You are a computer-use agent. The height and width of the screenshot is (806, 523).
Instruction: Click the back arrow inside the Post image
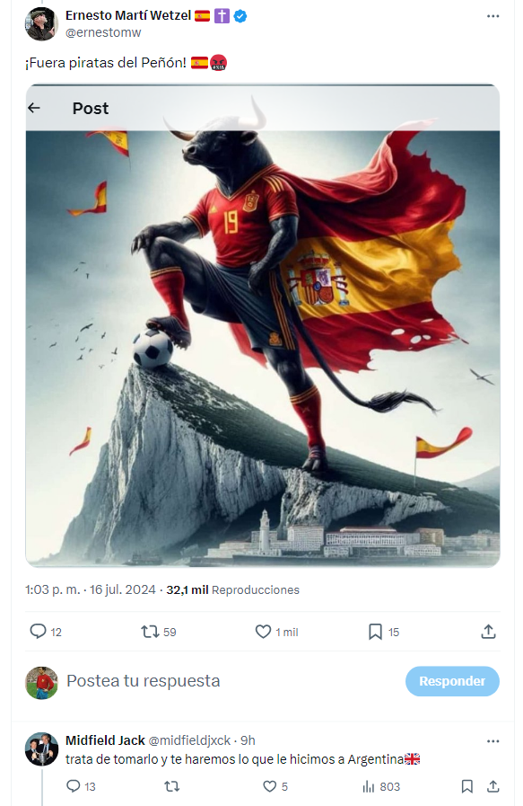[x=34, y=108]
